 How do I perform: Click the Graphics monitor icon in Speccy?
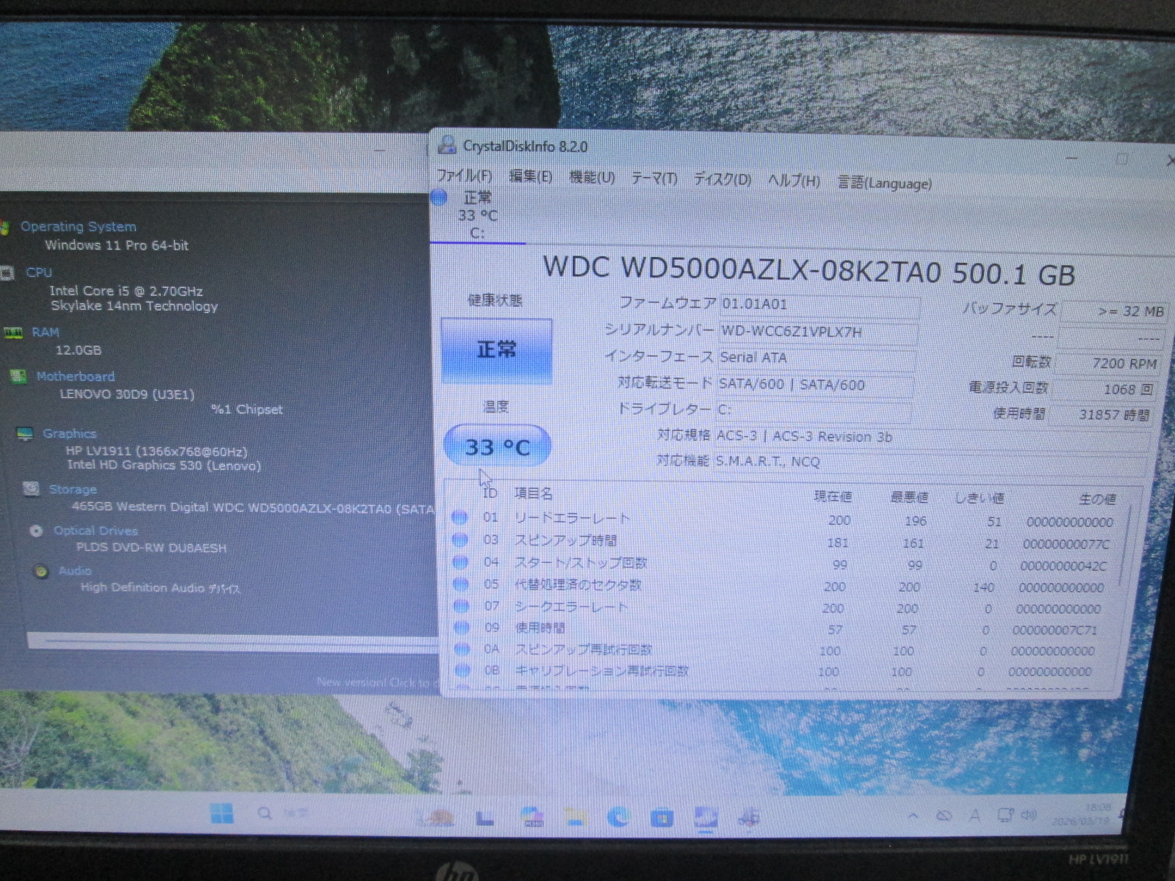coord(25,434)
